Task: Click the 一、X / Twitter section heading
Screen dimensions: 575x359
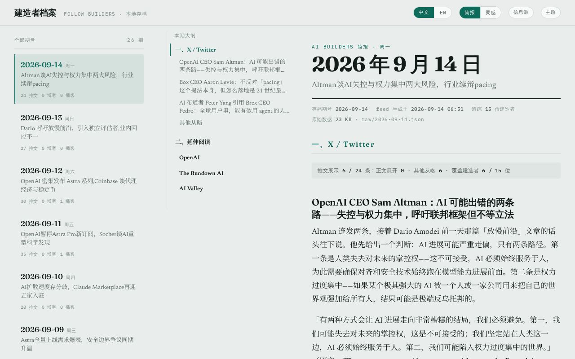Action: click(x=343, y=144)
